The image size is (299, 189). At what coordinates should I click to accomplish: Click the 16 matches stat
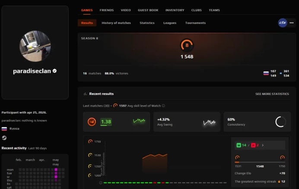(x=92, y=73)
